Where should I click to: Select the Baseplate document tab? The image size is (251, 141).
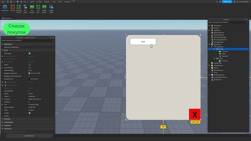point(7,18)
